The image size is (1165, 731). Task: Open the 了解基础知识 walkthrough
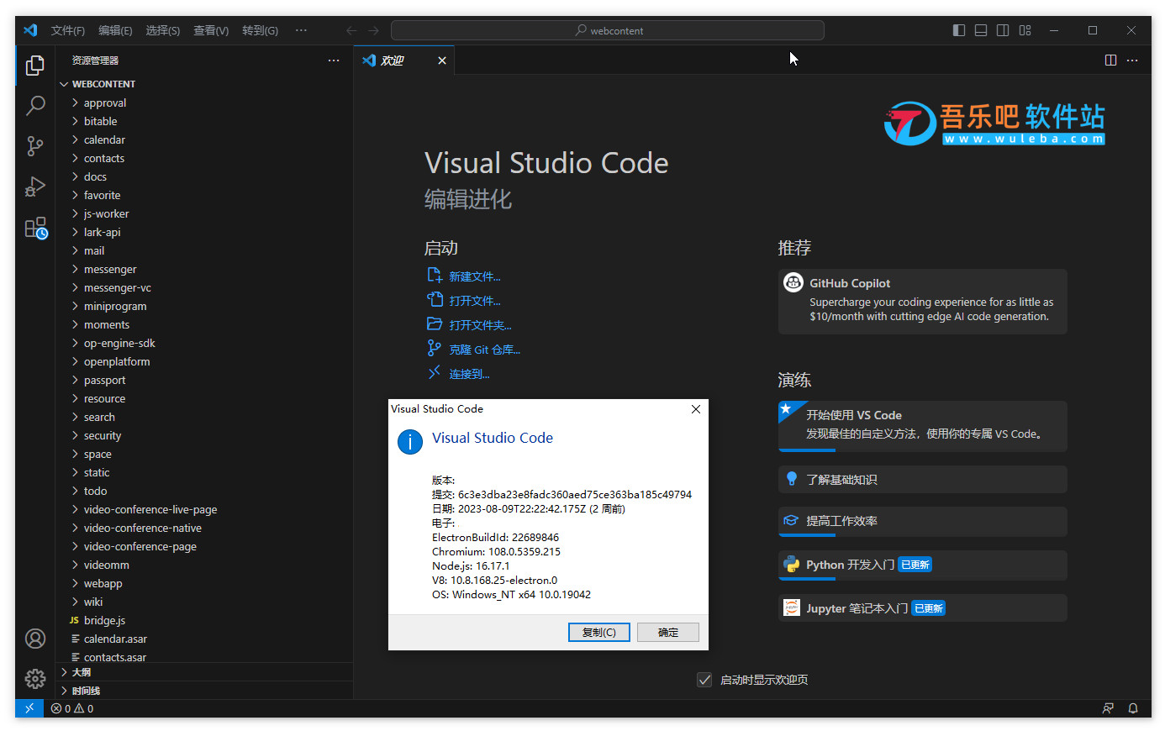coord(923,480)
